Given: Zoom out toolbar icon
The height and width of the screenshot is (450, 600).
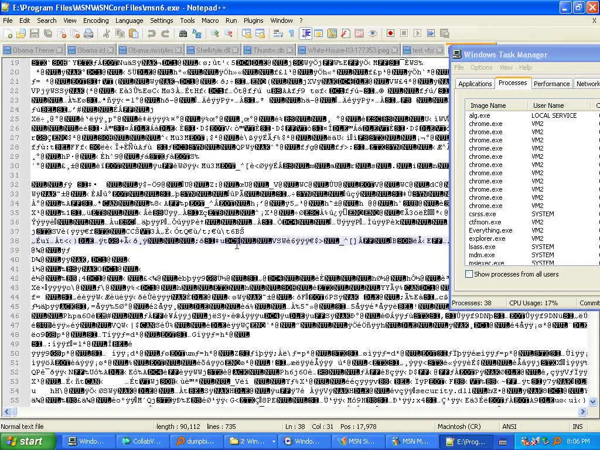Looking at the screenshot, I should [229, 33].
